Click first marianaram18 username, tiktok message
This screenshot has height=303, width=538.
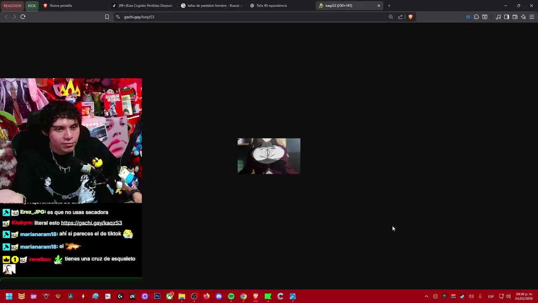[39, 234]
